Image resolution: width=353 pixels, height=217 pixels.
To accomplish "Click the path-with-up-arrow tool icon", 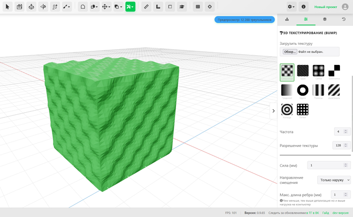I will pos(55,7).
